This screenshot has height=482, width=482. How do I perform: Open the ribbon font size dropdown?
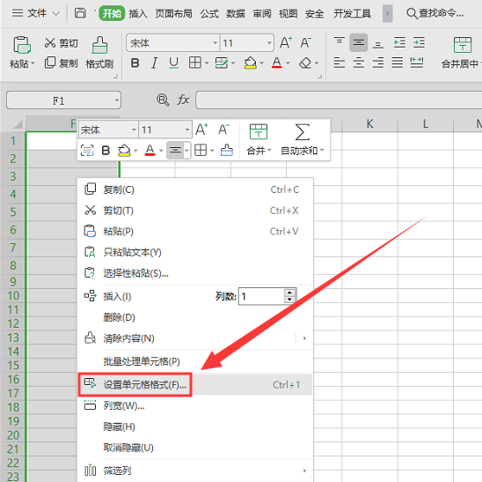coord(269,43)
